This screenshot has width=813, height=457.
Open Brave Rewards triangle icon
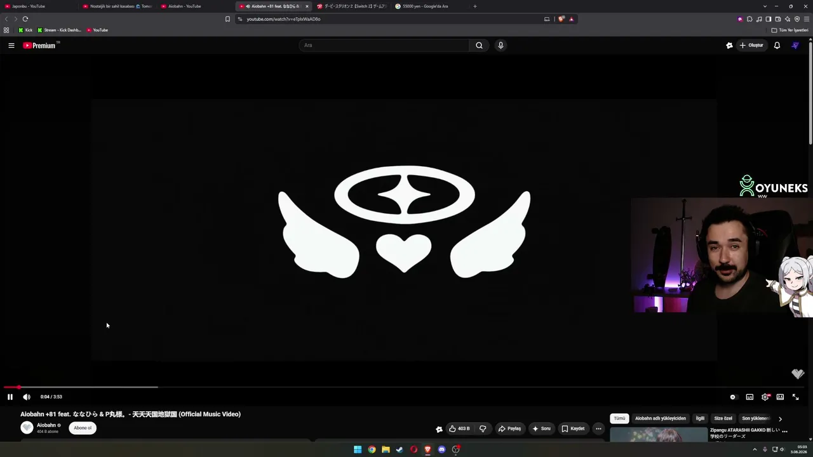tap(571, 19)
